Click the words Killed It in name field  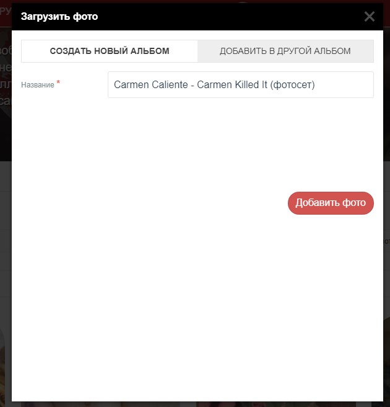[x=251, y=85]
